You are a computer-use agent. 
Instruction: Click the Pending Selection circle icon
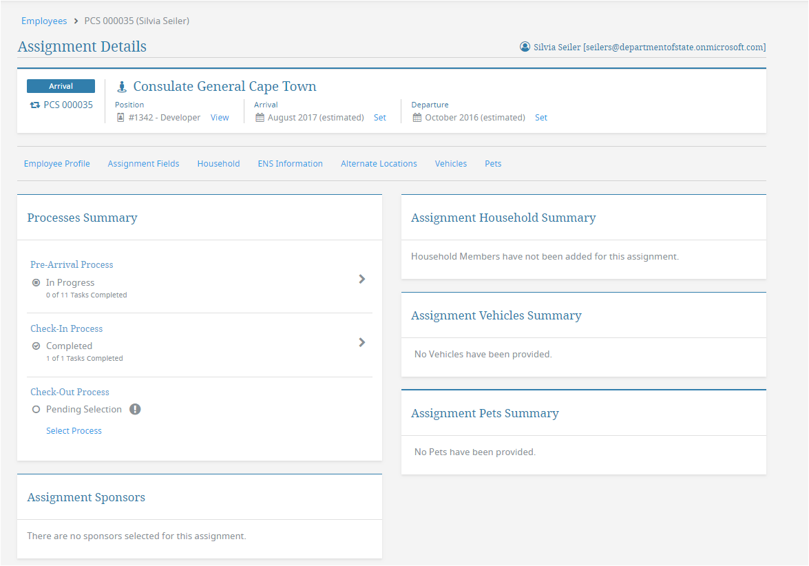(x=36, y=410)
